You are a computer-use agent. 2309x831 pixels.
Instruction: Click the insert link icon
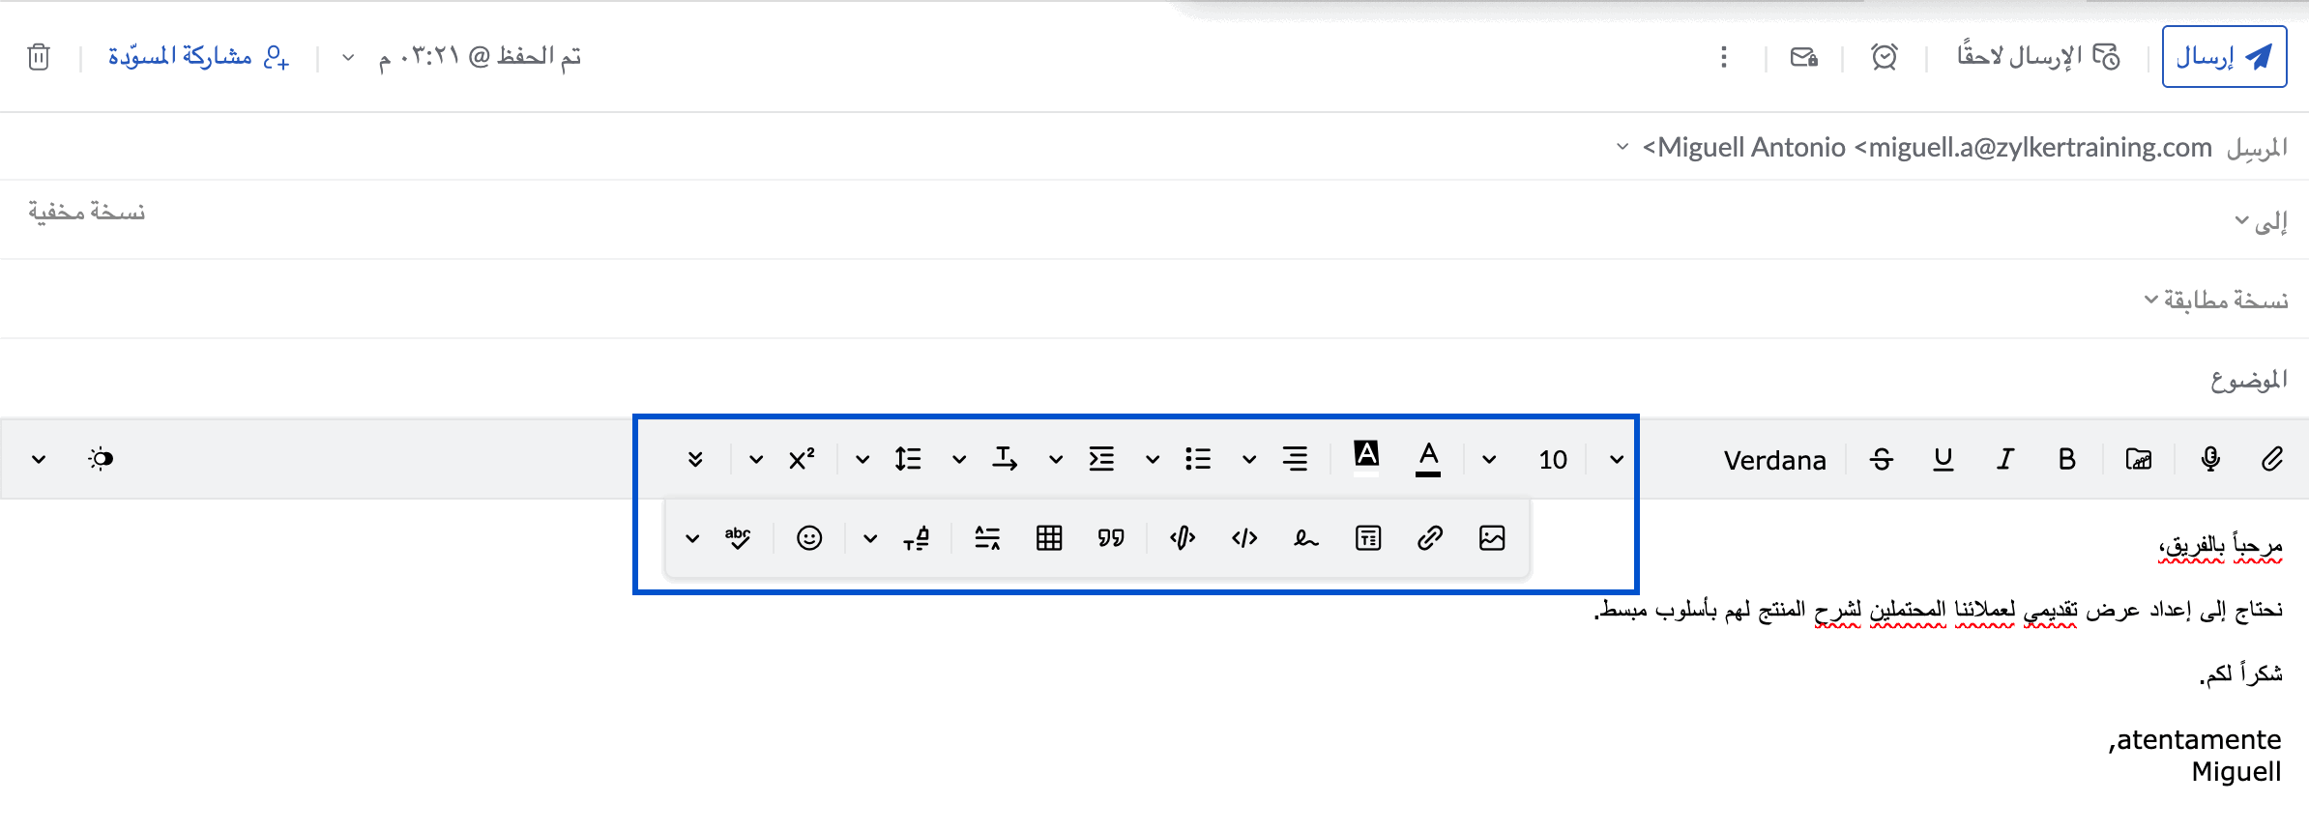(1430, 538)
